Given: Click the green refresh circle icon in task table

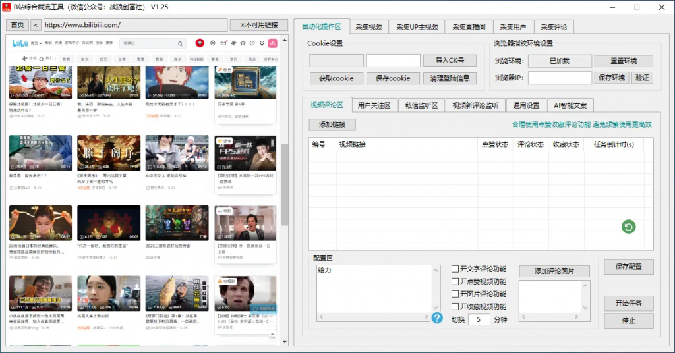Looking at the screenshot, I should point(628,227).
